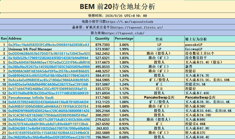Select quantity cell 527.6321
This screenshot has height=139, width=235.
pyautogui.click(x=102, y=58)
